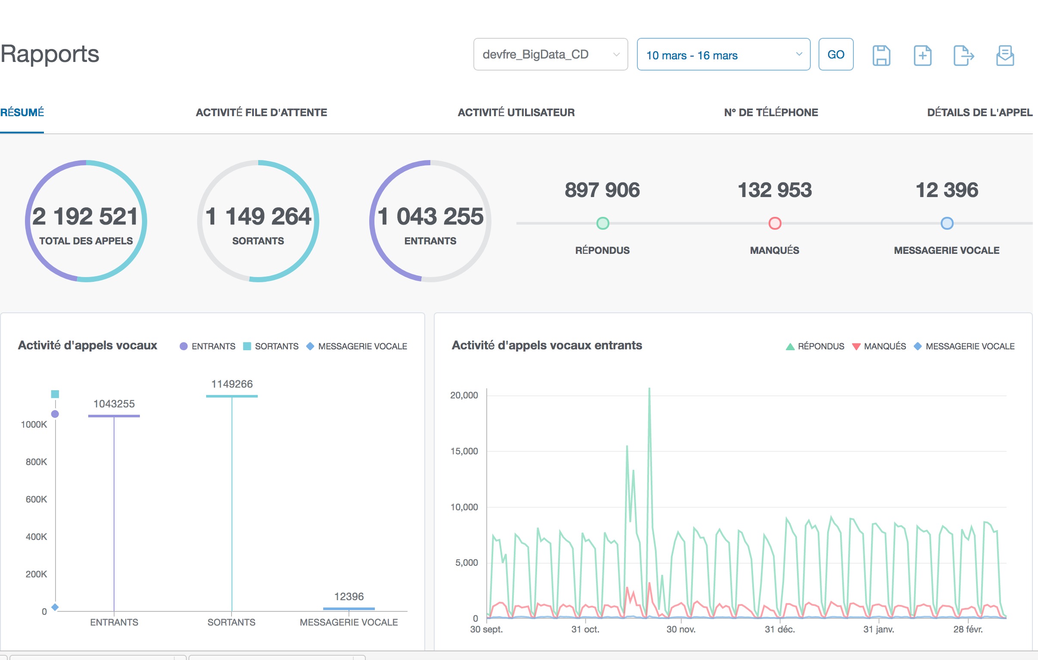The image size is (1038, 660).
Task: Click the SORTANTS circle gauge
Action: coord(258,221)
